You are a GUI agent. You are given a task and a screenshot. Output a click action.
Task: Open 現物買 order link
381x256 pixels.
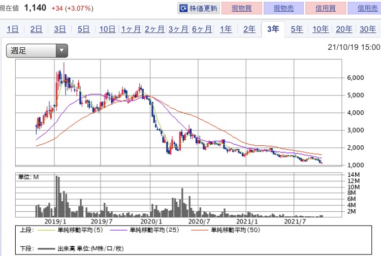242,9
